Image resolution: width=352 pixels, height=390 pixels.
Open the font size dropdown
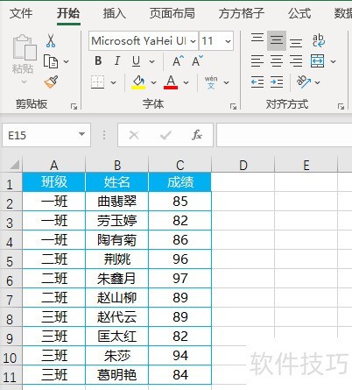click(228, 41)
